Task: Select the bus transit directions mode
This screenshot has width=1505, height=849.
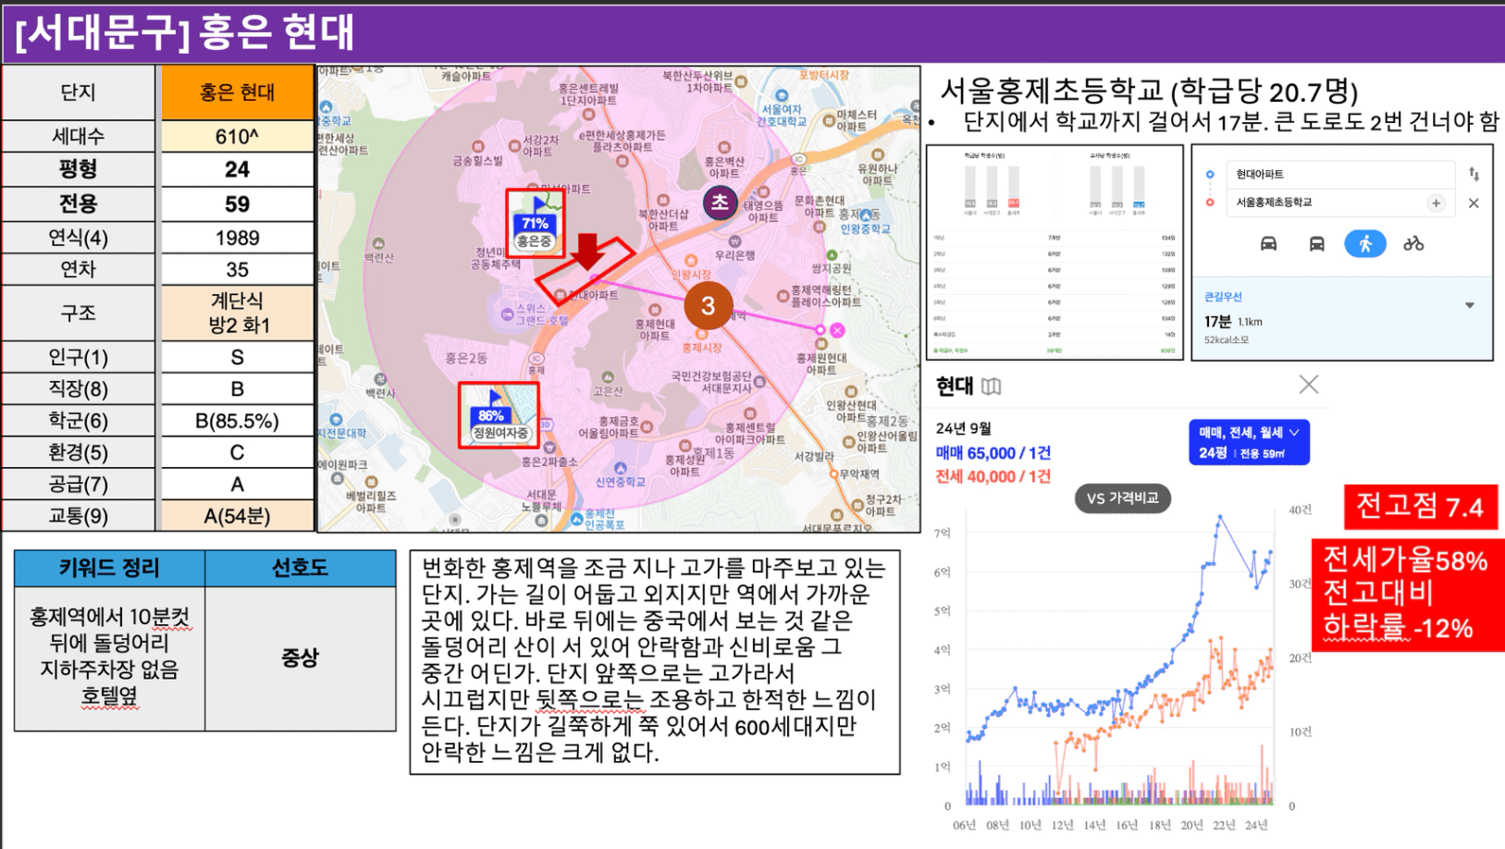Action: pos(1316,244)
